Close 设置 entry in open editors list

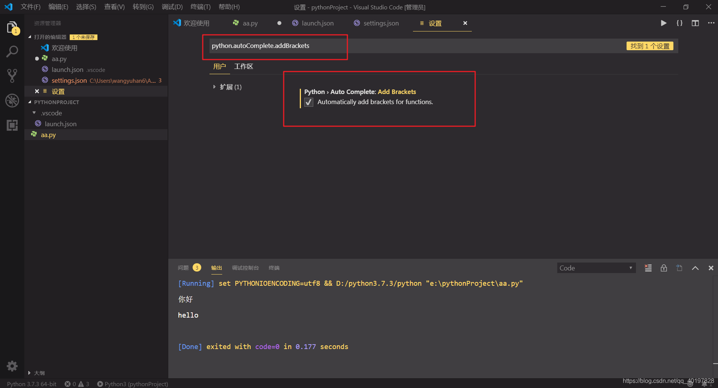coord(37,91)
